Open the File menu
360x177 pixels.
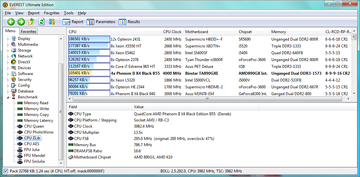point(8,13)
